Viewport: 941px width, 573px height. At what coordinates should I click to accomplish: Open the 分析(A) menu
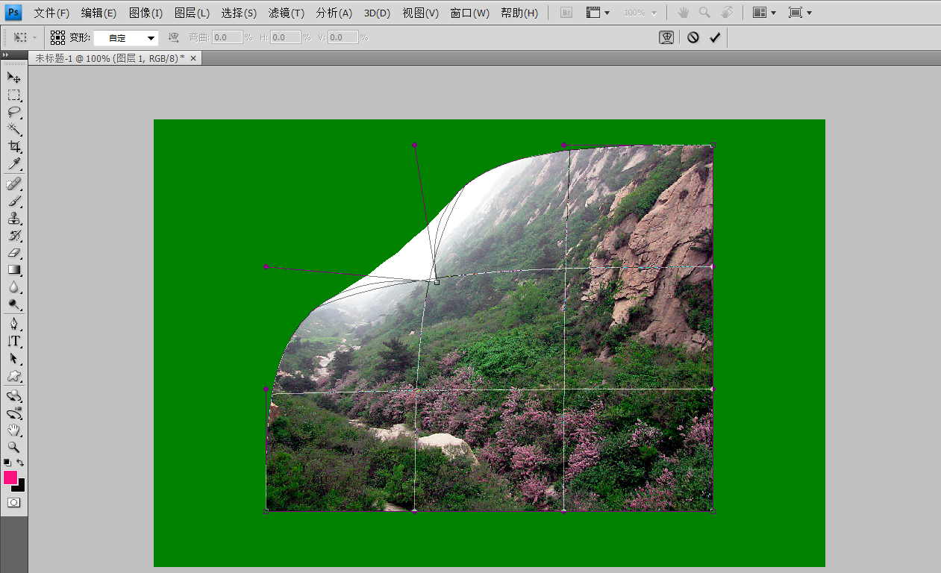pyautogui.click(x=334, y=13)
